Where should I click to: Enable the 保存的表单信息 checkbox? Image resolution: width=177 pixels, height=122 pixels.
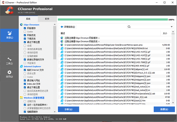(x=25, y=49)
